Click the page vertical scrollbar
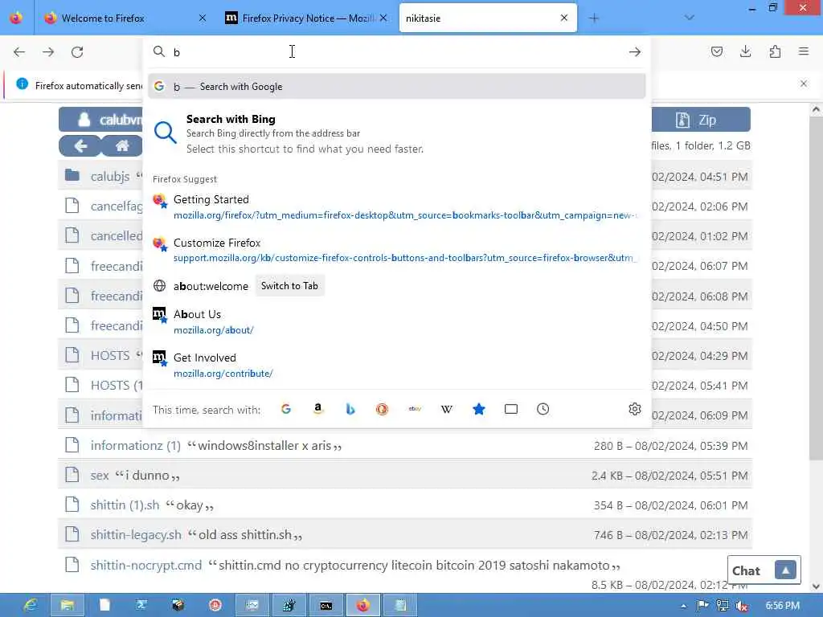The height and width of the screenshot is (617, 823). [x=816, y=288]
